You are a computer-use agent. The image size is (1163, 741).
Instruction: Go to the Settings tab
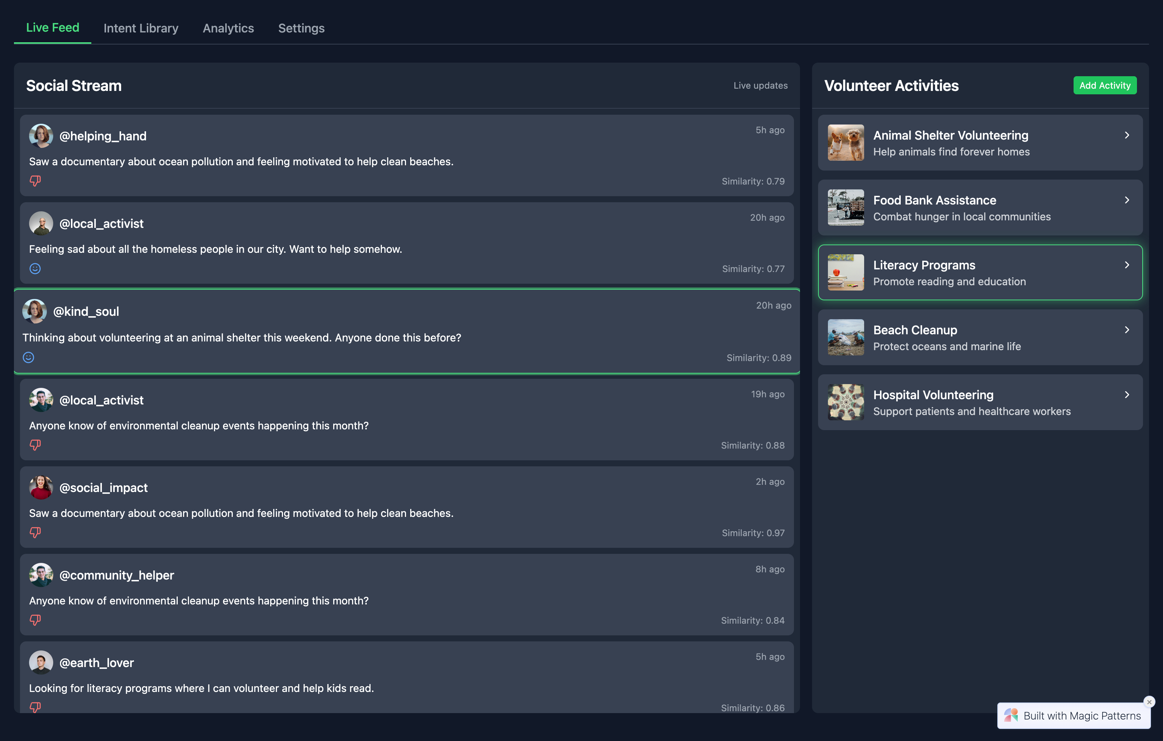pos(301,28)
